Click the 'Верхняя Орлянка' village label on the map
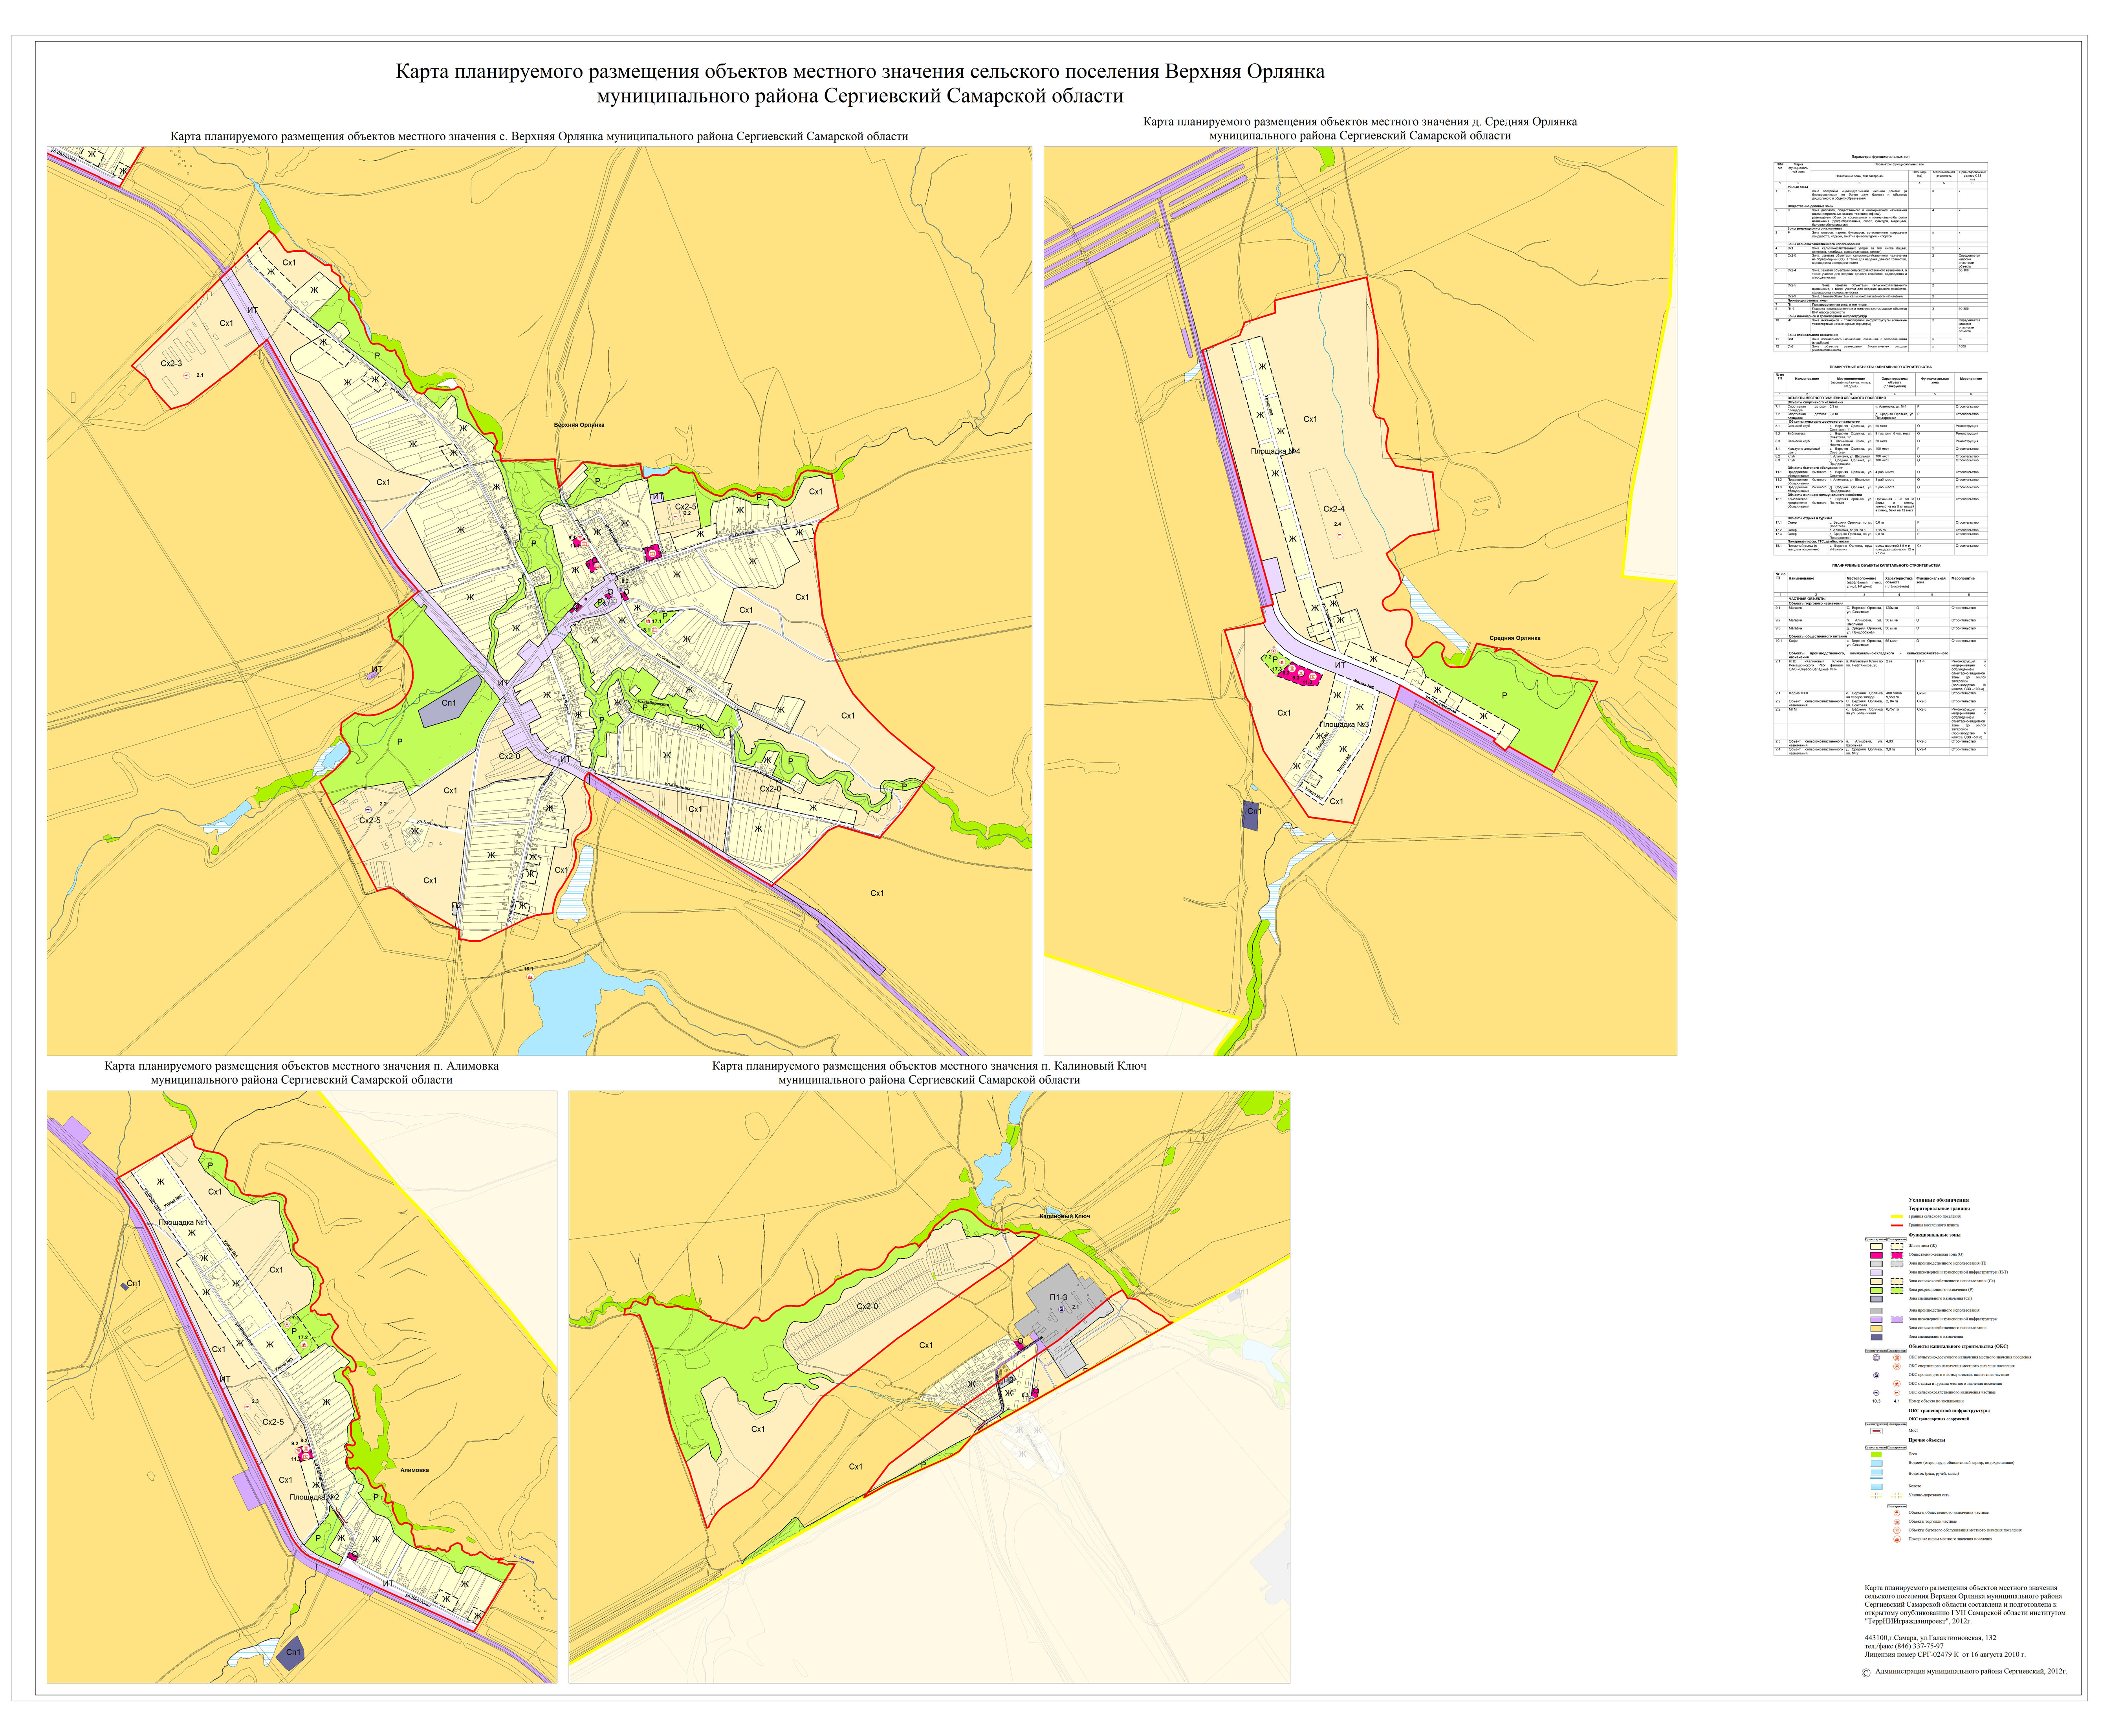The height and width of the screenshot is (1736, 2111). coord(579,425)
